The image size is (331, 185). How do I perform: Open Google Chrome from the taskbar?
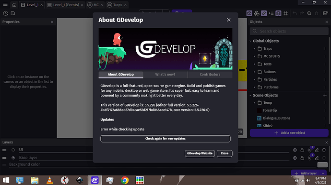click(x=125, y=180)
